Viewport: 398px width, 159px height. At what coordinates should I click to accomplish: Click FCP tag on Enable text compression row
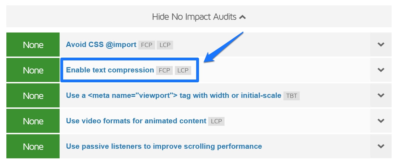[x=165, y=71]
